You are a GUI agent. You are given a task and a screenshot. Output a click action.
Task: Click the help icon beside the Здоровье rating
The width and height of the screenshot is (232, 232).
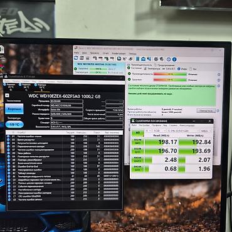pyautogui.click(x=219, y=80)
